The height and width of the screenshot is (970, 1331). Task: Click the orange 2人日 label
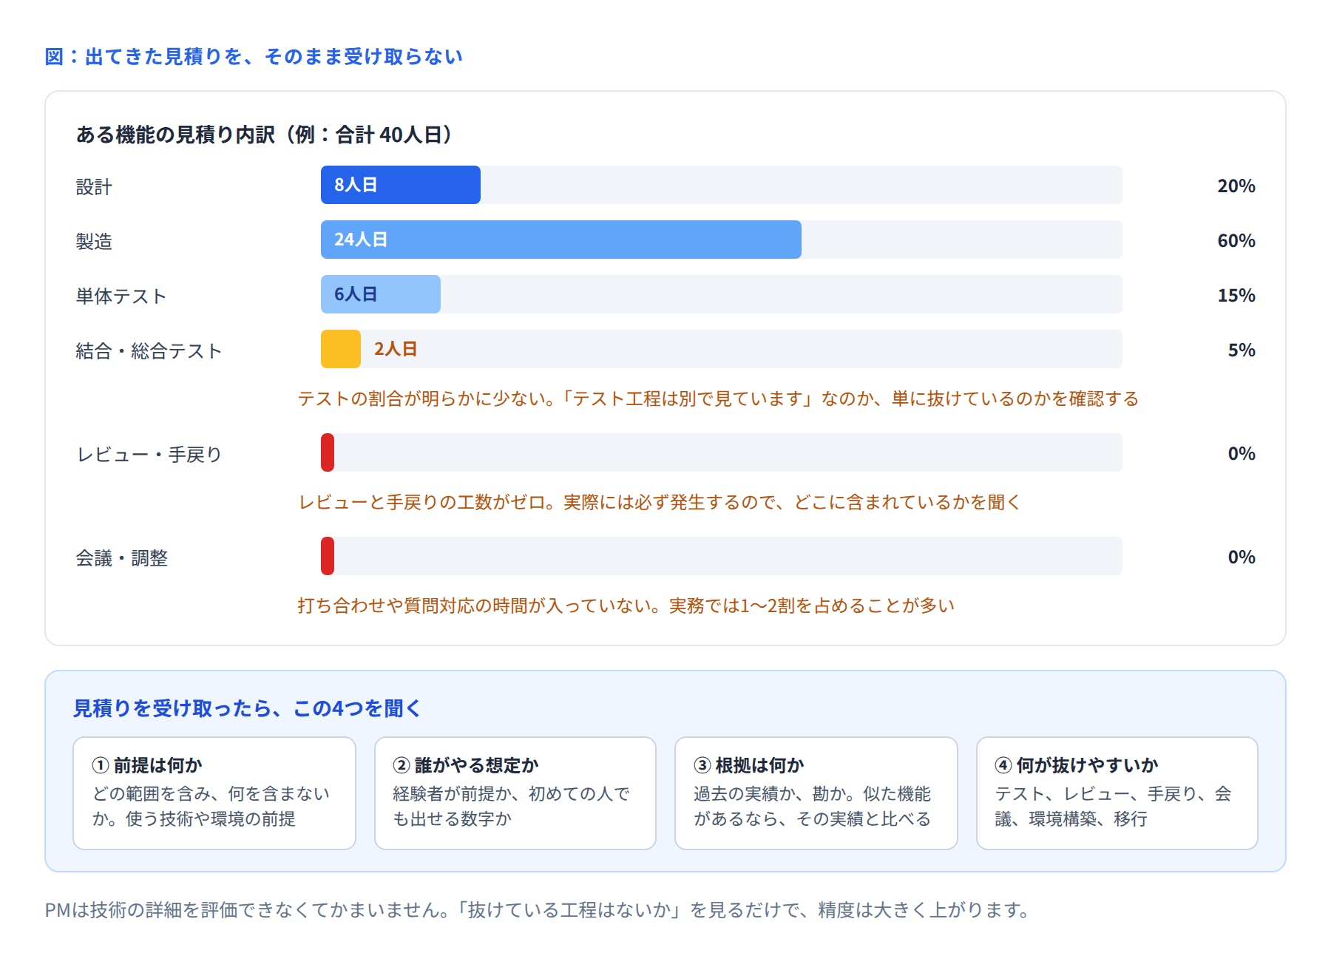click(x=396, y=349)
